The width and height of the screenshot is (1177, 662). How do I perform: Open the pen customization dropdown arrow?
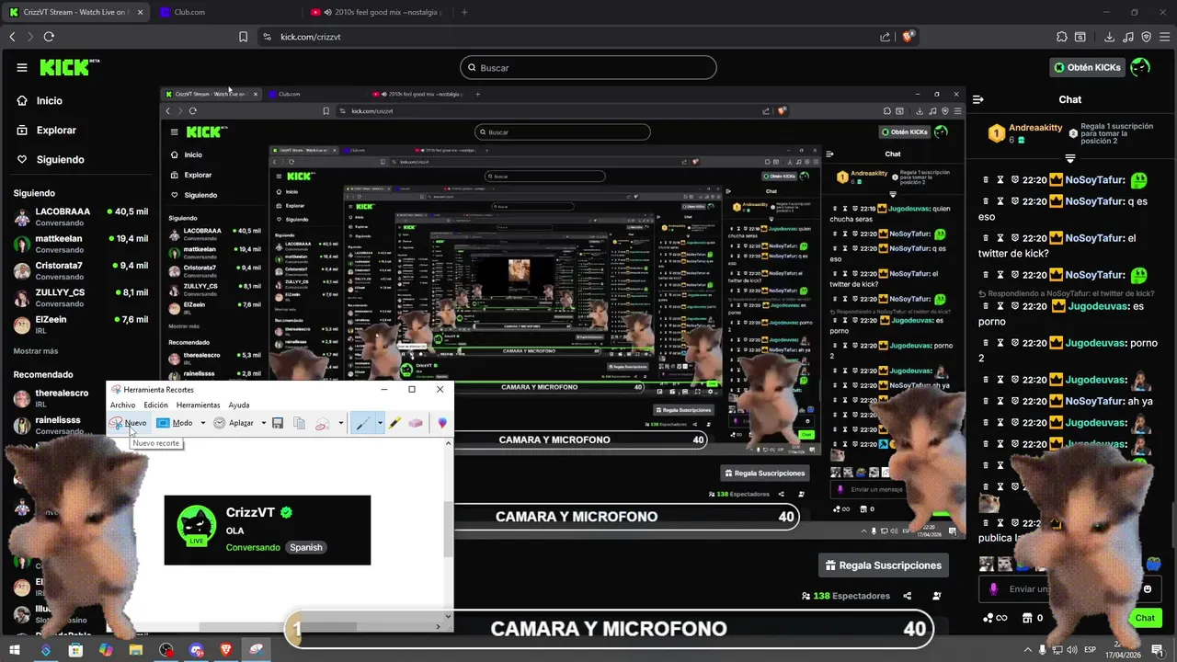379,423
